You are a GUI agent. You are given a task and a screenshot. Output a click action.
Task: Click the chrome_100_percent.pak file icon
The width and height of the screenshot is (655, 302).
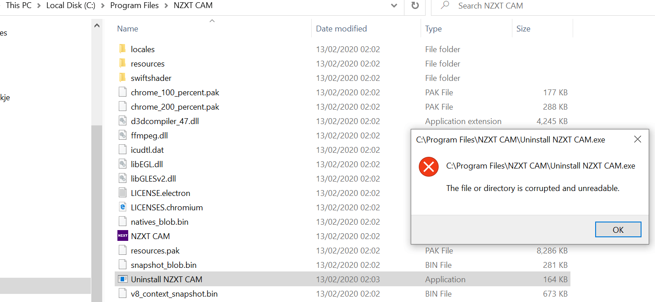(122, 92)
